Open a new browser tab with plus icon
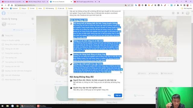Screen dimensions: 193x108 [x=99, y=2]
